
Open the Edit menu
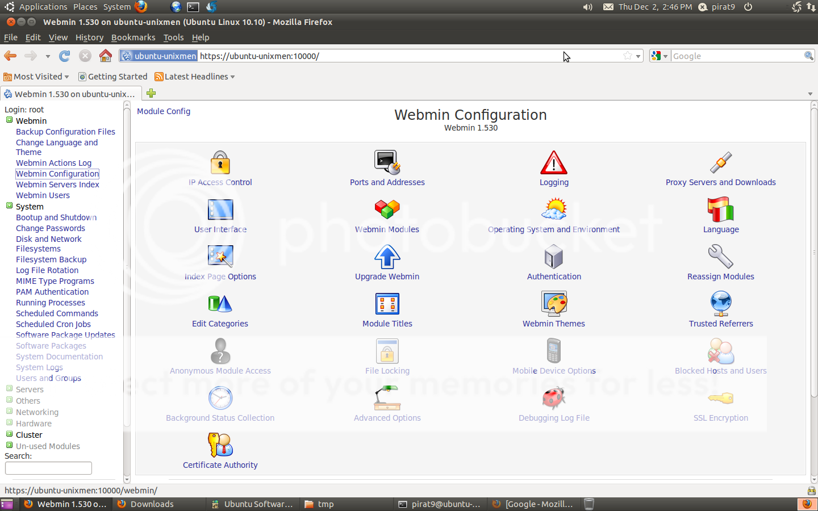[33, 37]
